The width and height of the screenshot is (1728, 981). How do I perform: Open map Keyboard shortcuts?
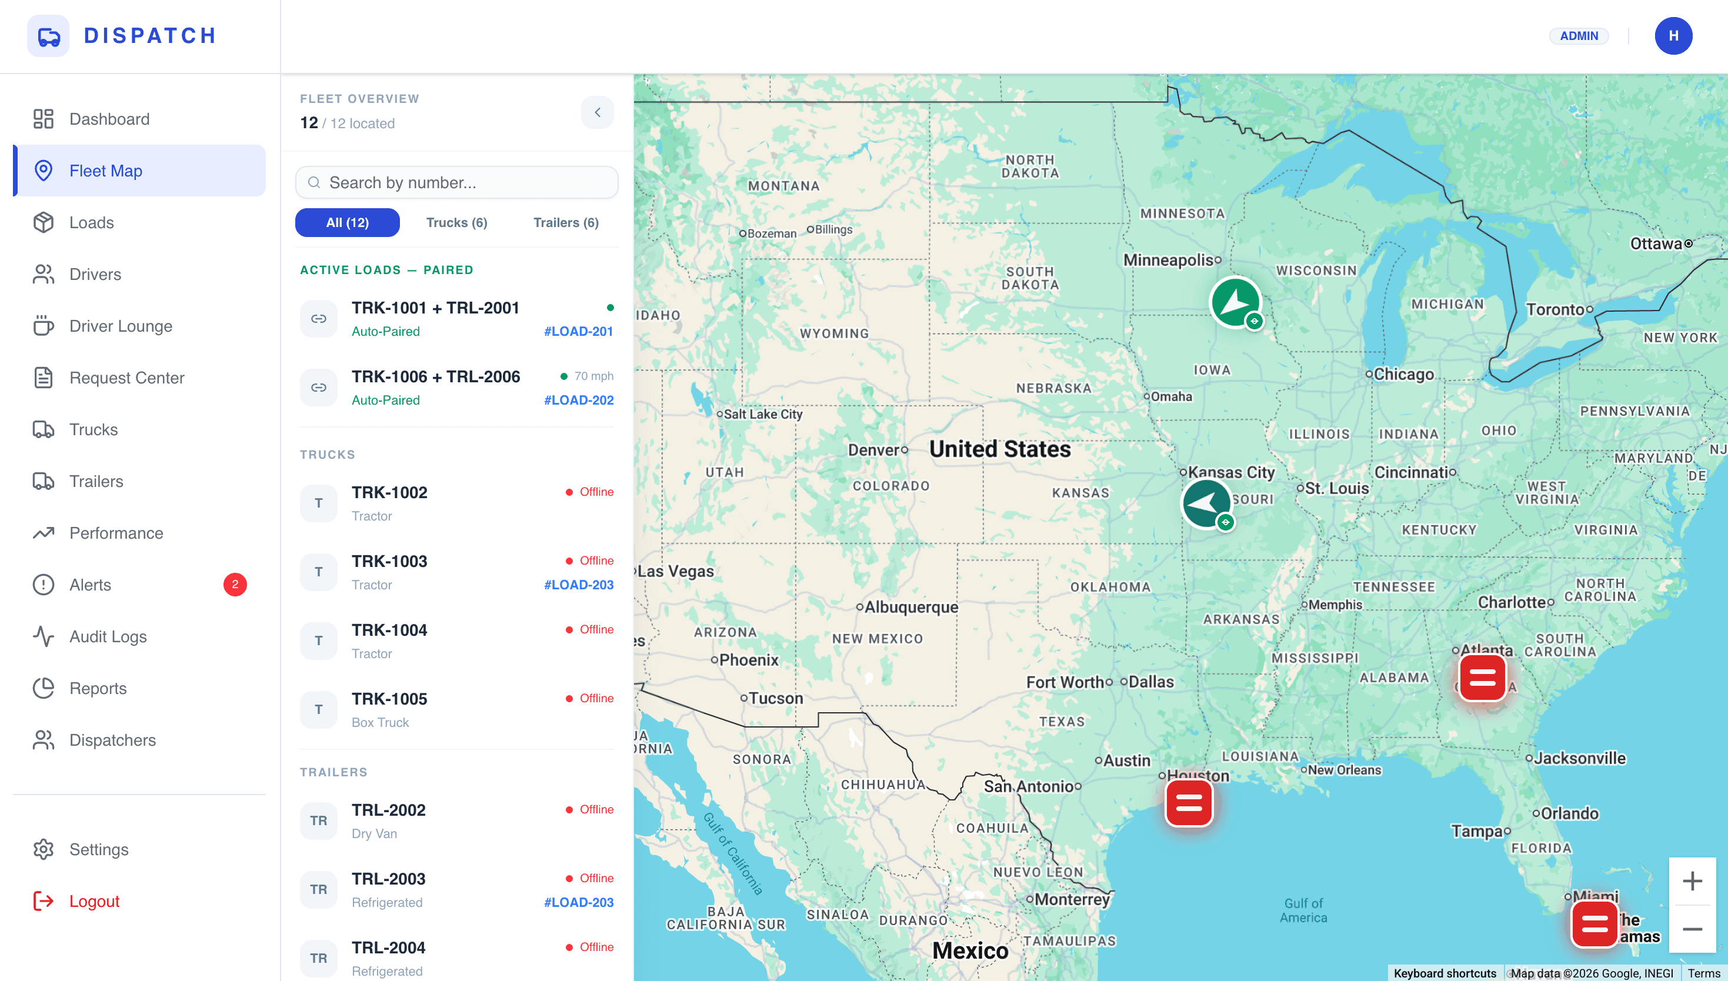click(1445, 973)
